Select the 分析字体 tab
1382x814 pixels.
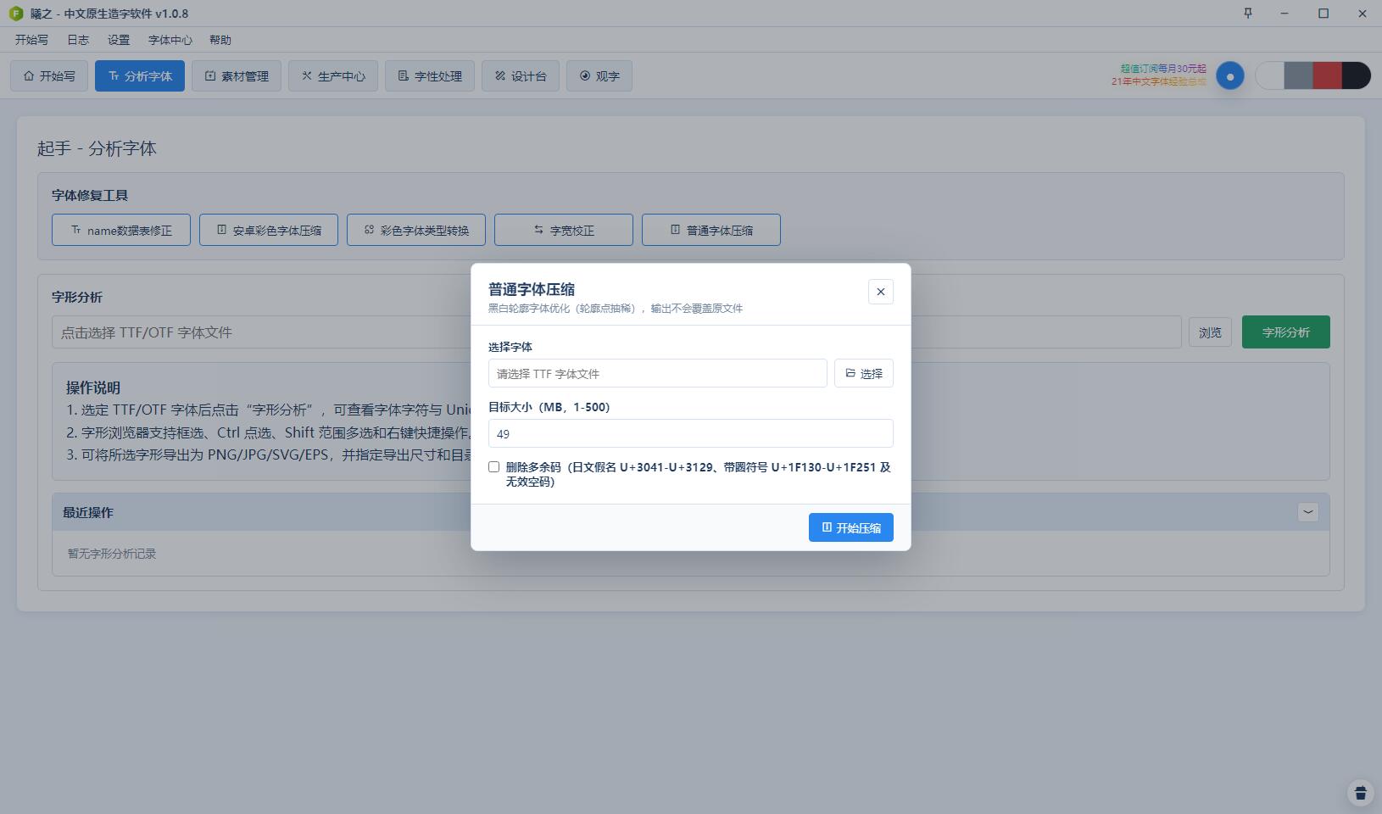pos(140,76)
